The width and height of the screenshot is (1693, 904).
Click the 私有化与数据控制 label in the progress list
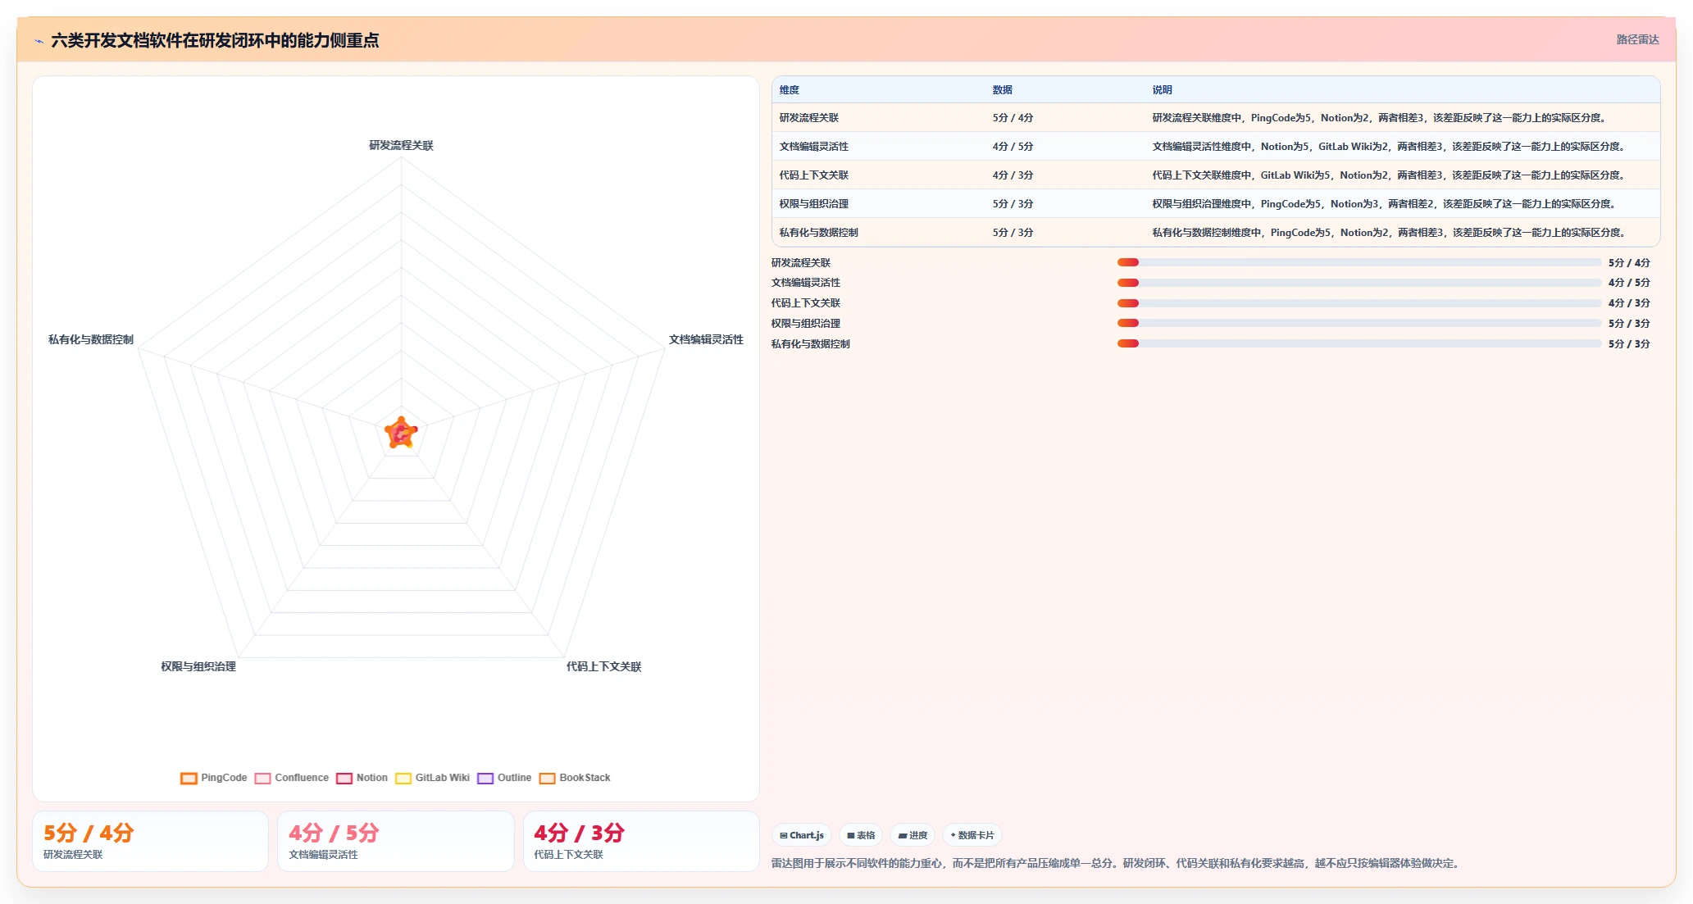tap(811, 344)
